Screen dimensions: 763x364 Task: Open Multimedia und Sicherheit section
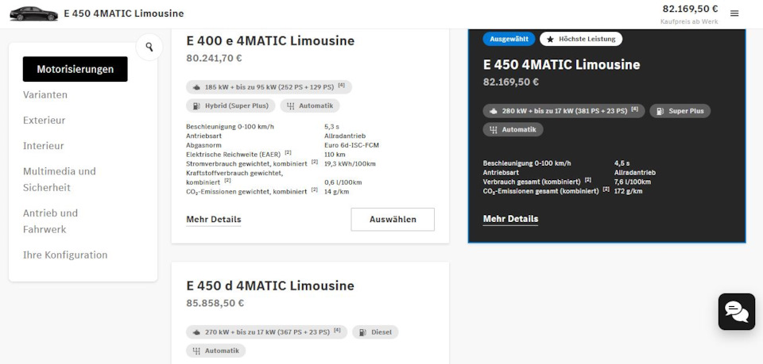click(60, 179)
